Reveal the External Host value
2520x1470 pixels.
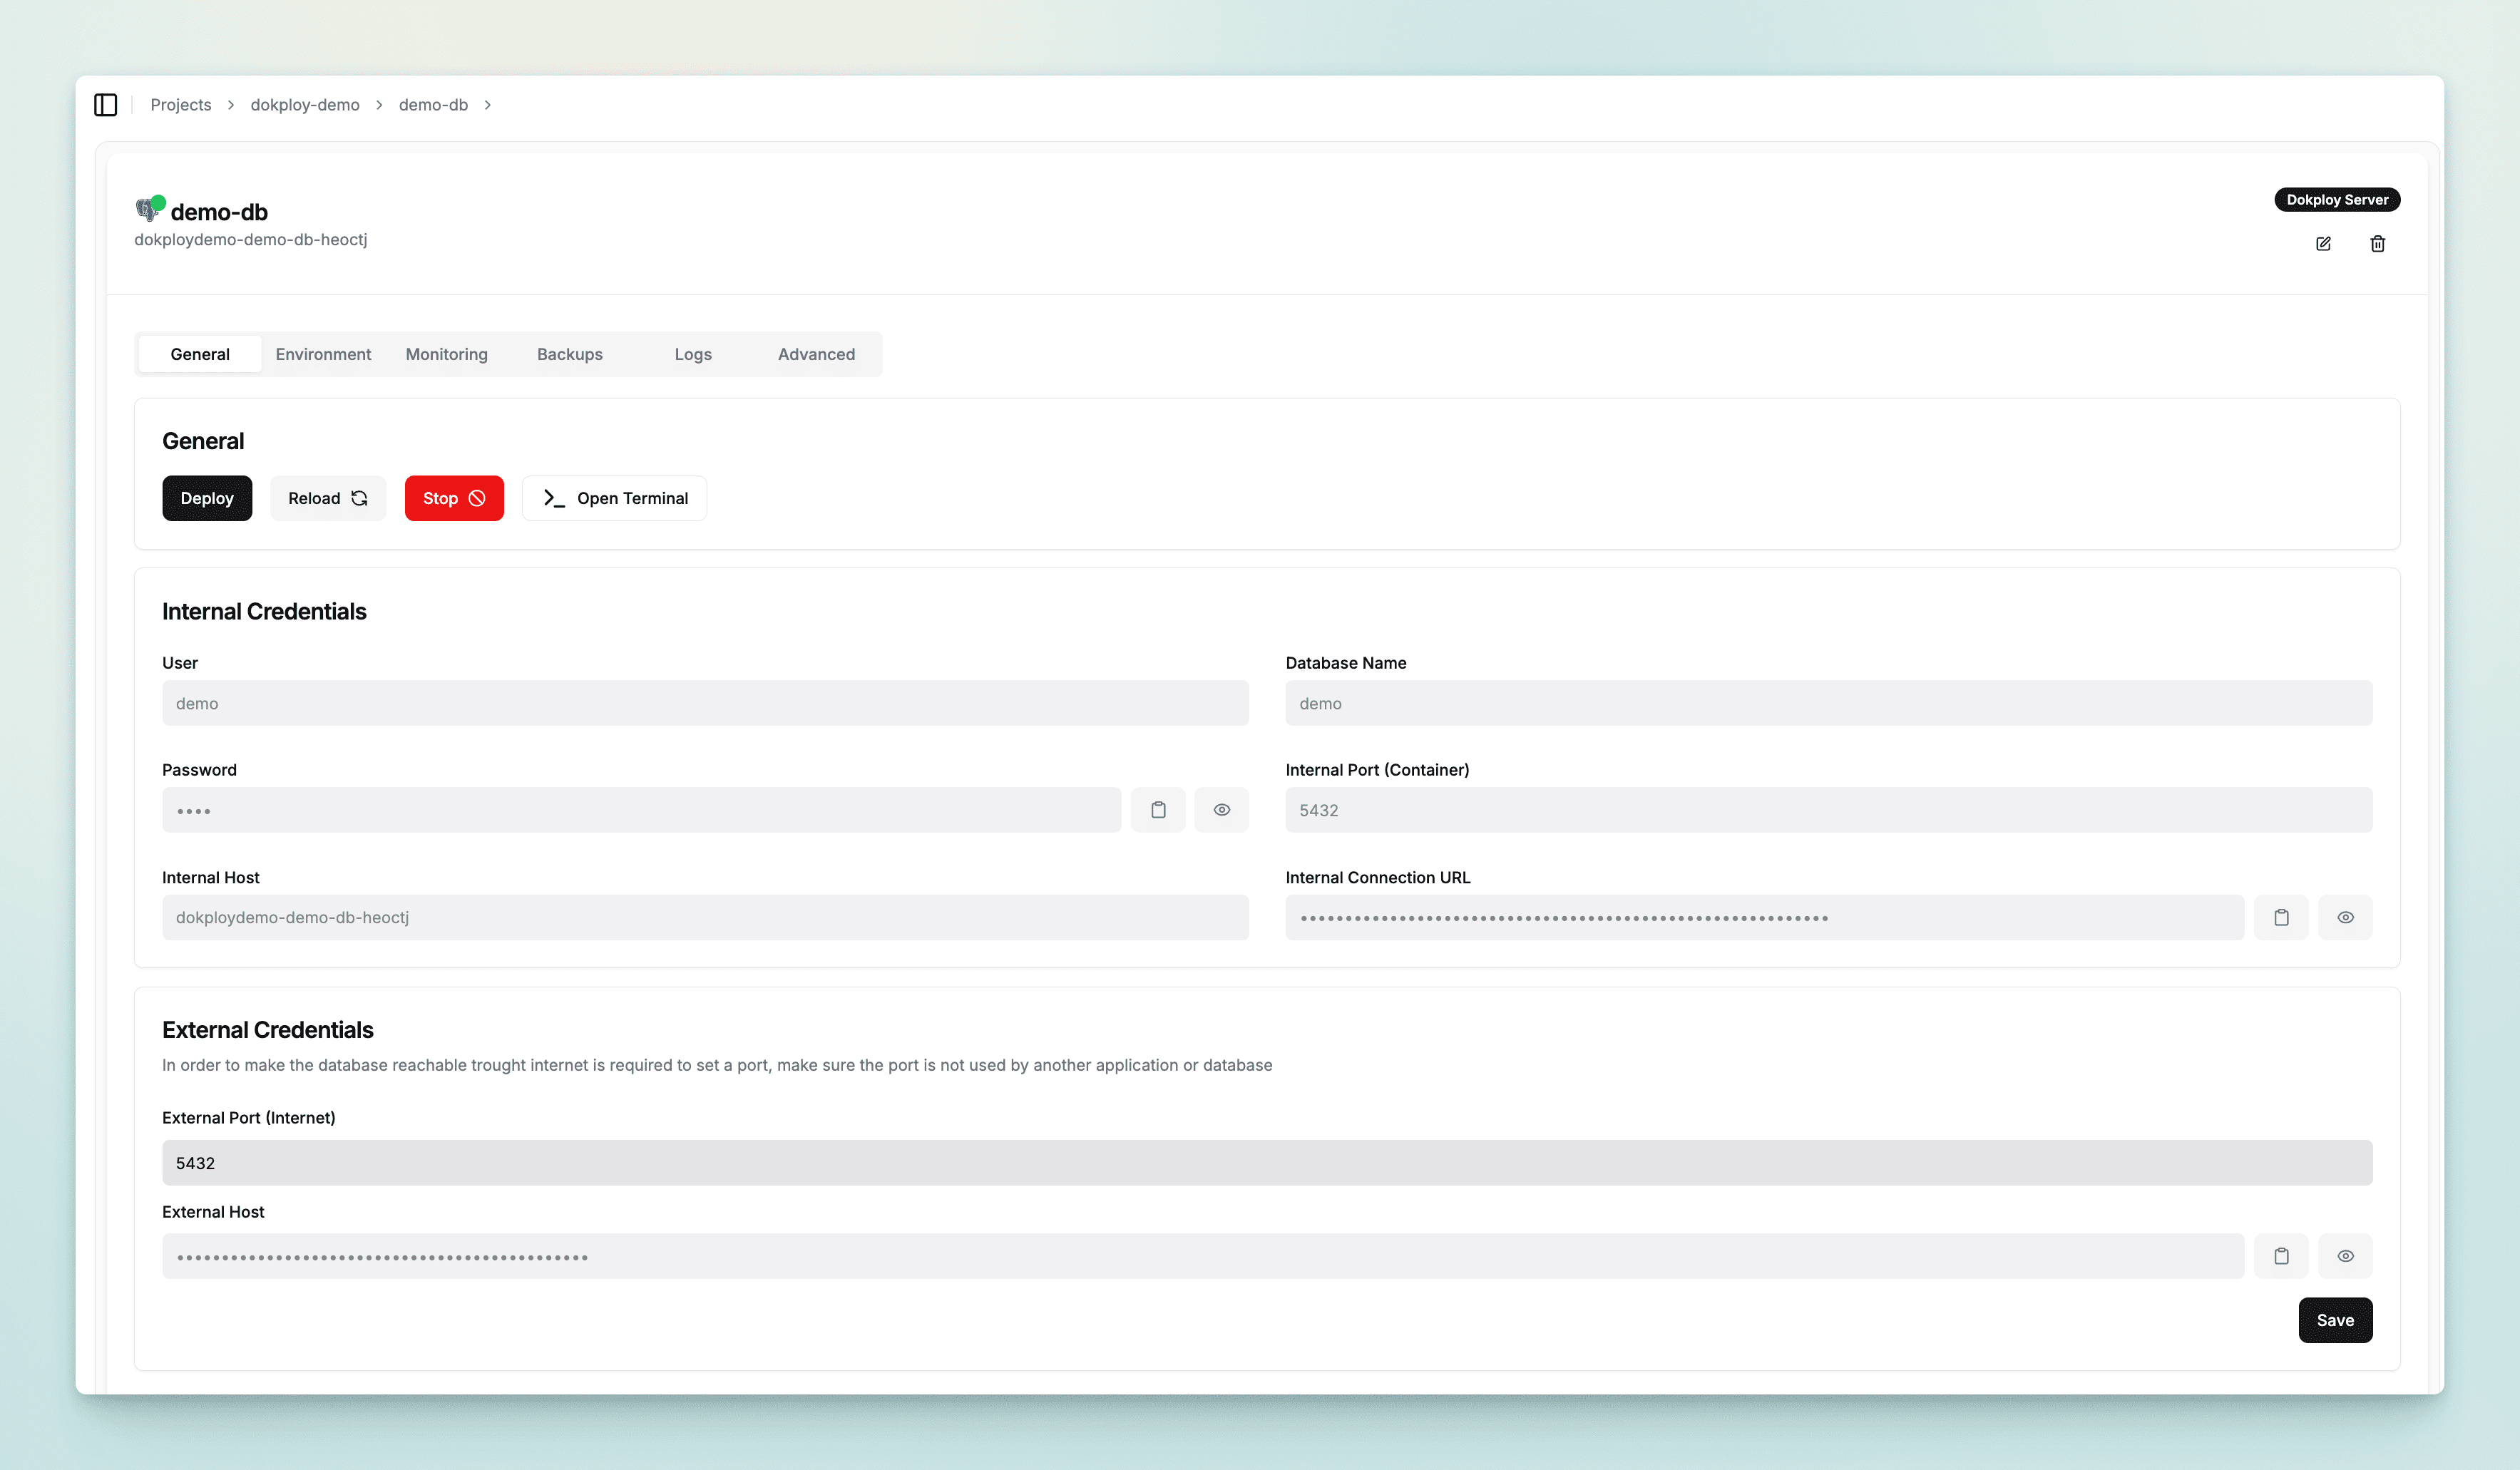[2345, 1256]
